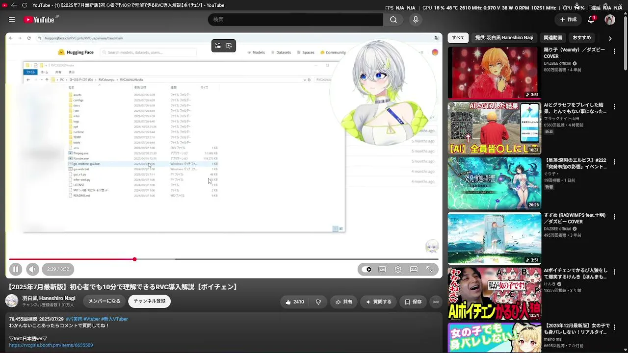Open 踊り子 (Vaundy) DAZBEE cover thumbnail
The image size is (628, 353).
click(x=494, y=73)
